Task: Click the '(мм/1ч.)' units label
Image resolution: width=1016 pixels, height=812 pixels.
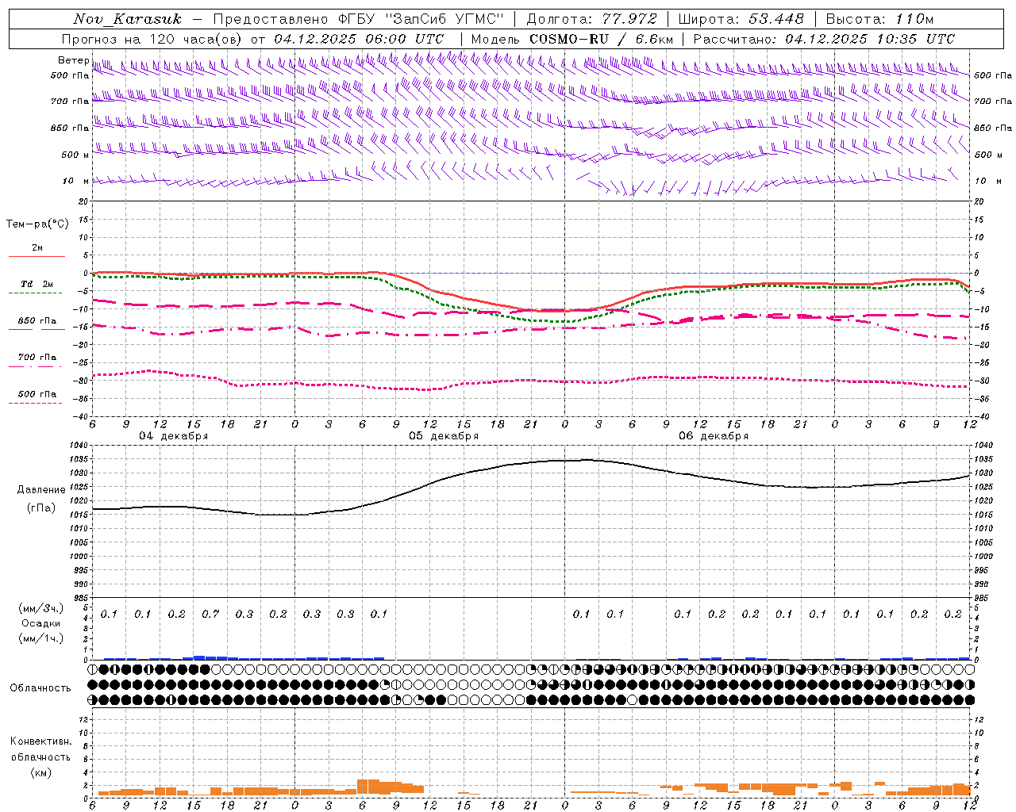Action: (x=41, y=638)
